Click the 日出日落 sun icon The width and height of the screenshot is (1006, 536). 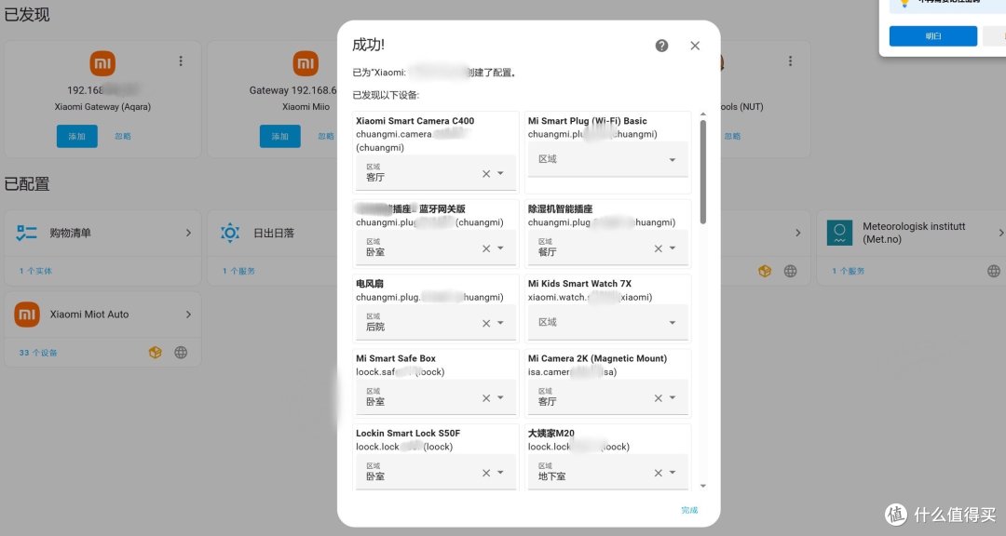coord(230,233)
